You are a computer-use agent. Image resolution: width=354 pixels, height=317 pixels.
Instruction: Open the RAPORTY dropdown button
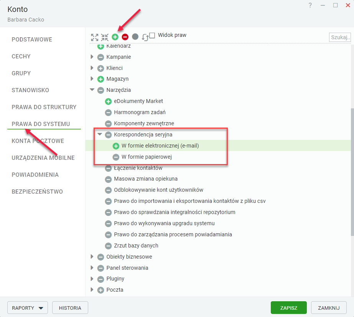[28, 308]
